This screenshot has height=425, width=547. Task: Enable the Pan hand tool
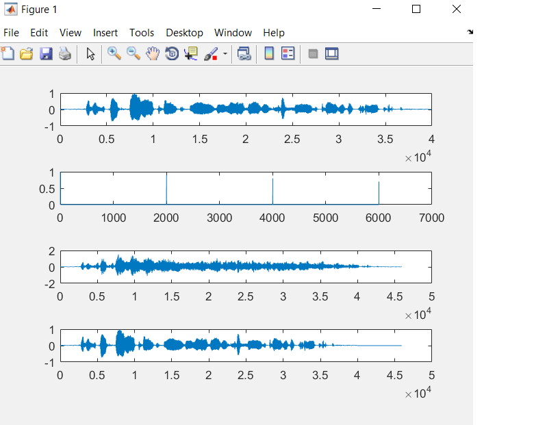point(153,53)
